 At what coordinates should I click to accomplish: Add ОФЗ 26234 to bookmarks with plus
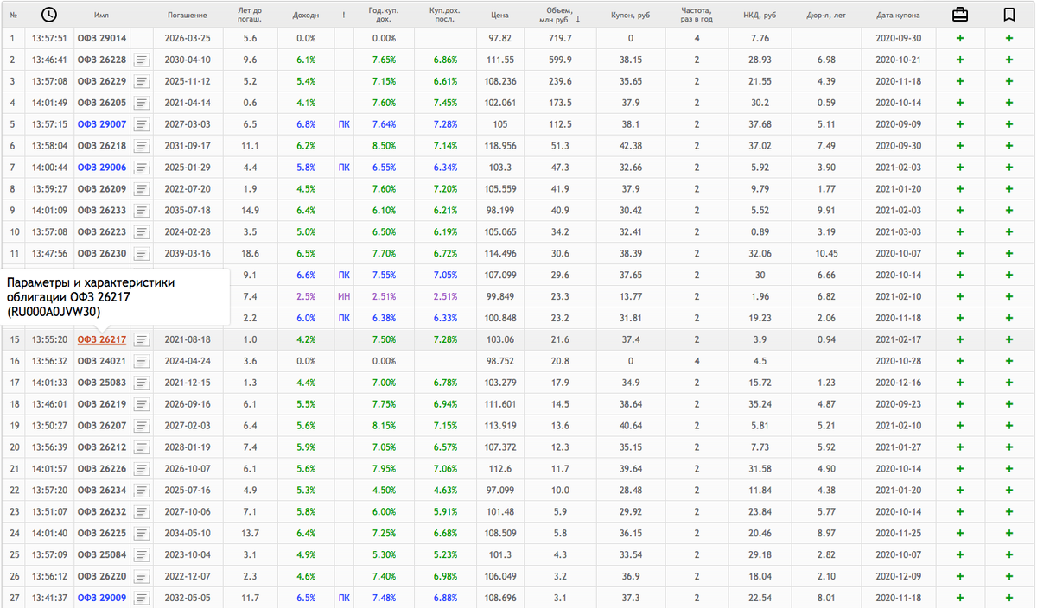(x=1008, y=491)
